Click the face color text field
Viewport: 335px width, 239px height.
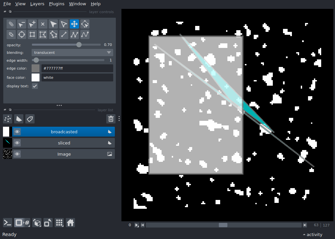point(77,77)
